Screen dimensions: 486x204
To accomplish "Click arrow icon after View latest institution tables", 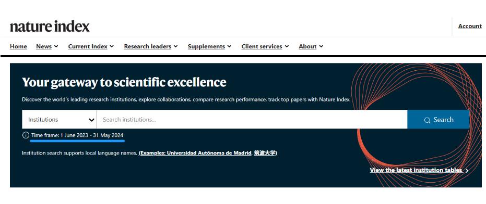I will (x=467, y=171).
